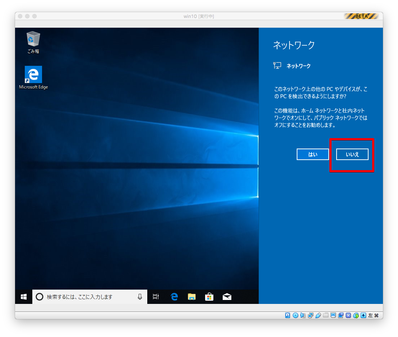Click the large ネットワーク panel heading
Screen dimensions: 398x337
tap(294, 45)
